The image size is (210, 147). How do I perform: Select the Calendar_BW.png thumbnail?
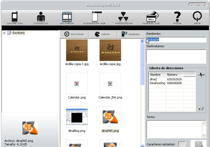click(110, 84)
